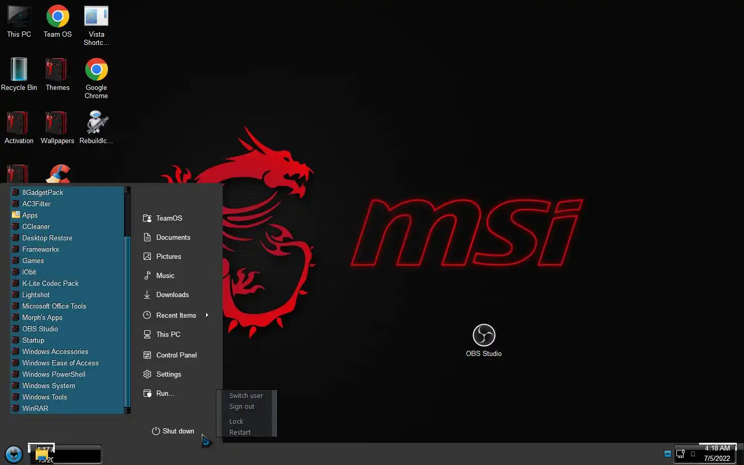This screenshot has width=744, height=465.
Task: Expand AC3Filter folder
Action: (68, 204)
